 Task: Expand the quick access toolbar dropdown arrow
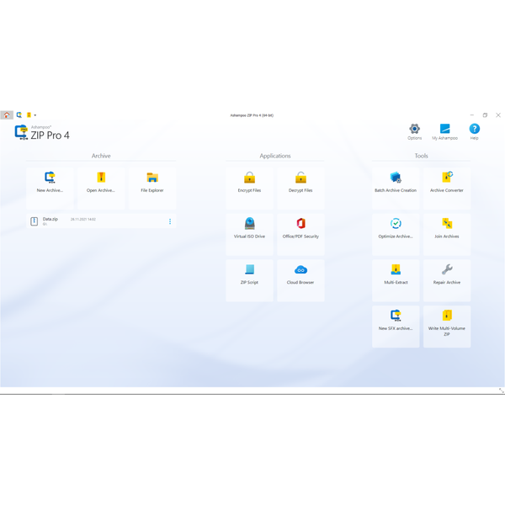tap(35, 115)
